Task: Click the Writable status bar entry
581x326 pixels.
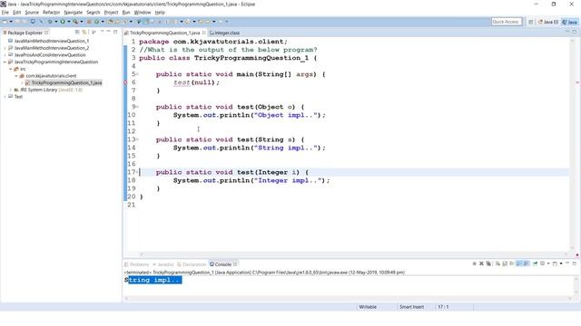Action: [368, 307]
